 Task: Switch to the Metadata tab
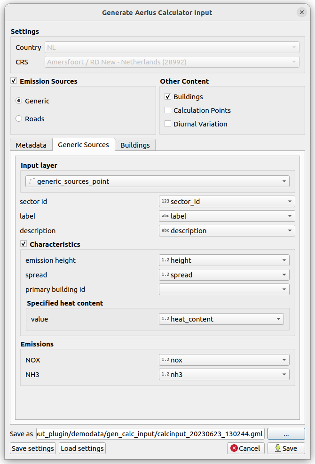31,145
